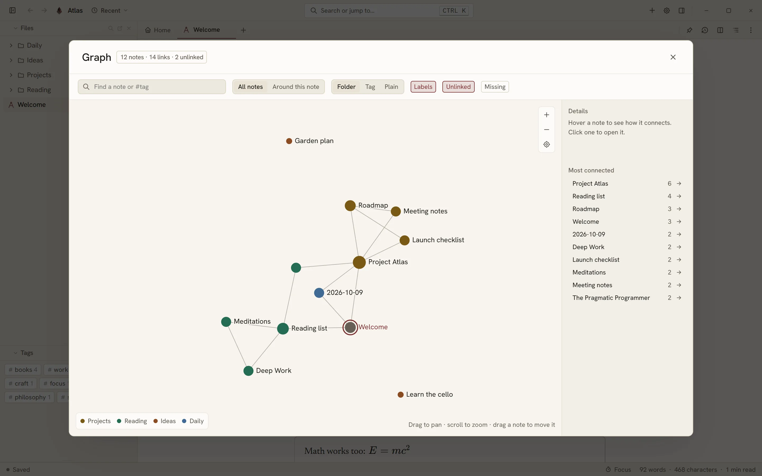762x476 pixels.
Task: Expand the Daily folder
Action: (x=11, y=45)
